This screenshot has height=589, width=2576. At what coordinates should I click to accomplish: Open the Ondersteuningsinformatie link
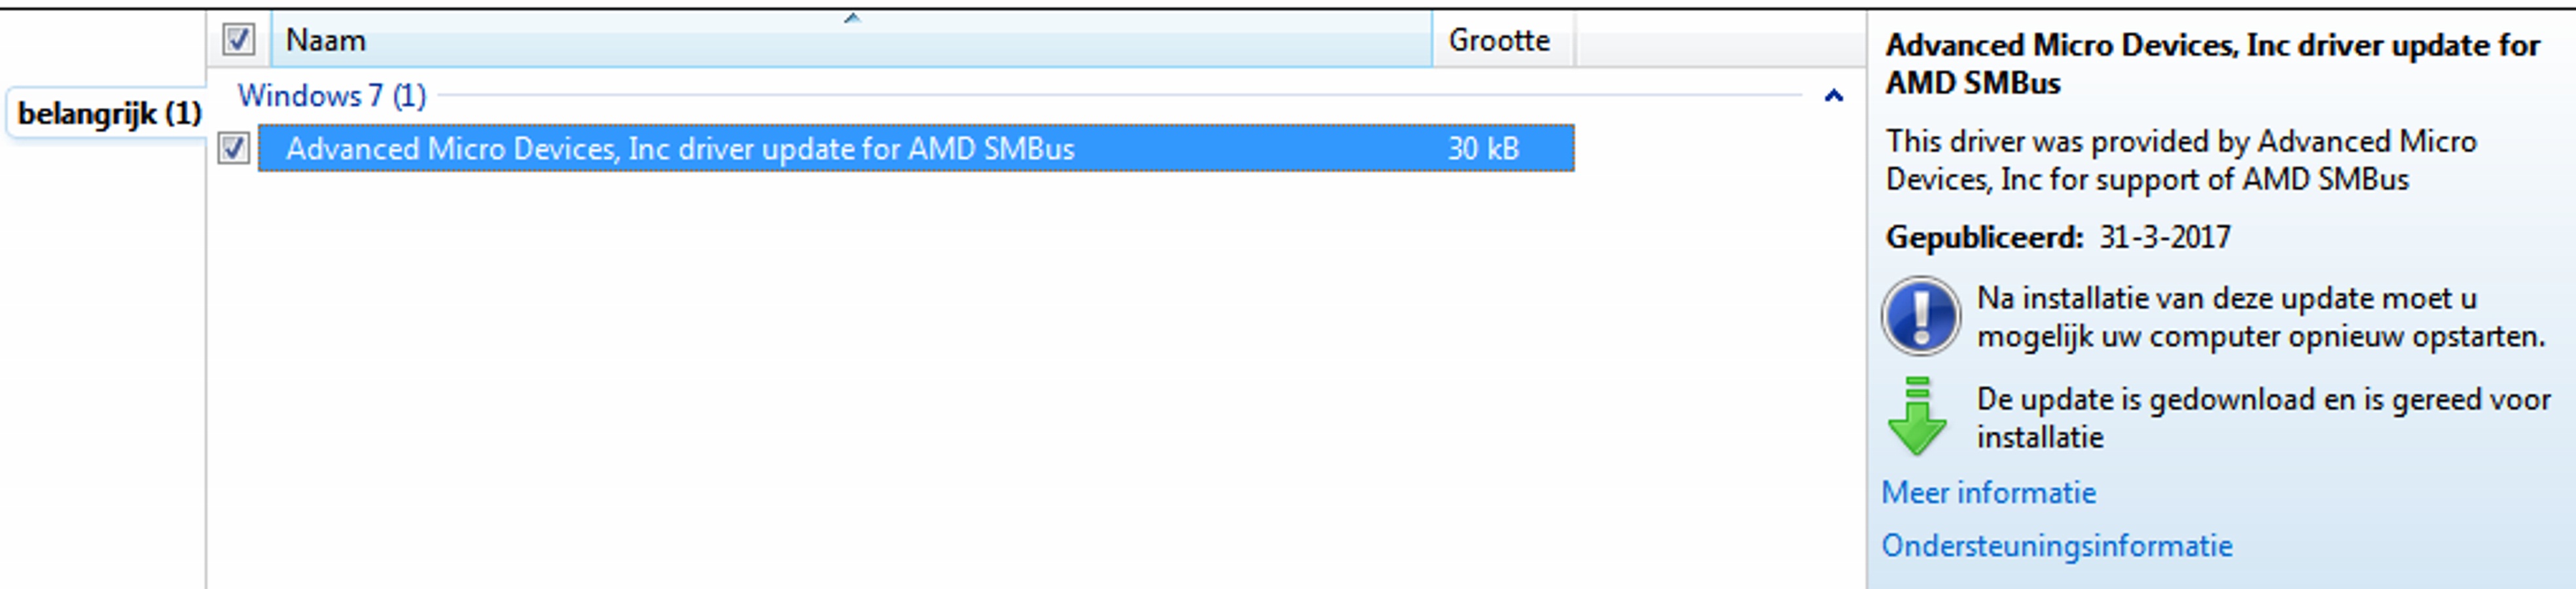click(x=2056, y=546)
